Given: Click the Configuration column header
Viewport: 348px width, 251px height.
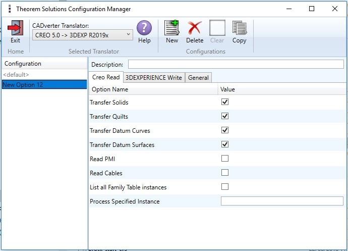Looking at the screenshot, I should point(44,64).
